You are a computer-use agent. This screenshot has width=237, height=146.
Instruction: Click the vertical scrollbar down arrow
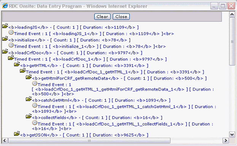232,134
